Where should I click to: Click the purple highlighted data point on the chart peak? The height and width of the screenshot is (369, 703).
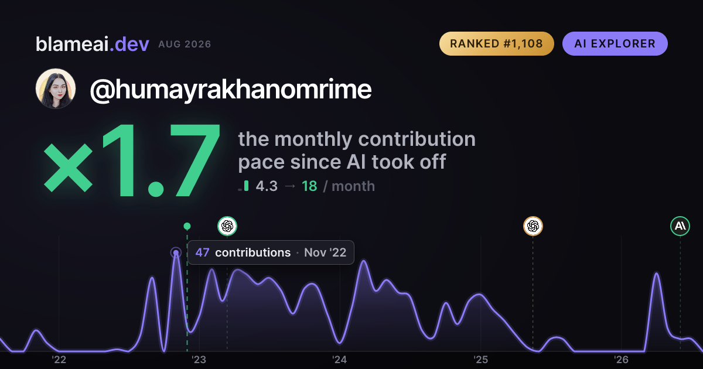[175, 253]
